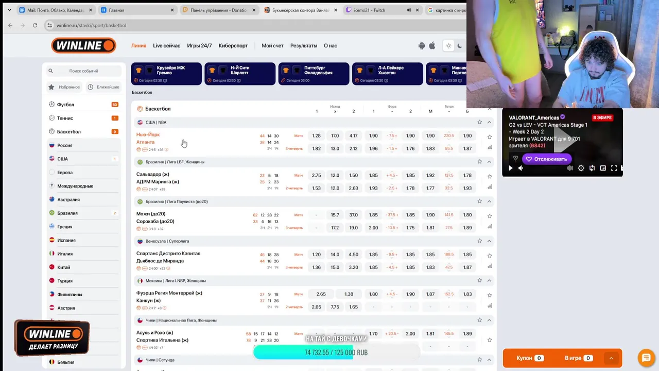Collapse the США | NBA league section
659x371 pixels.
coord(489,122)
